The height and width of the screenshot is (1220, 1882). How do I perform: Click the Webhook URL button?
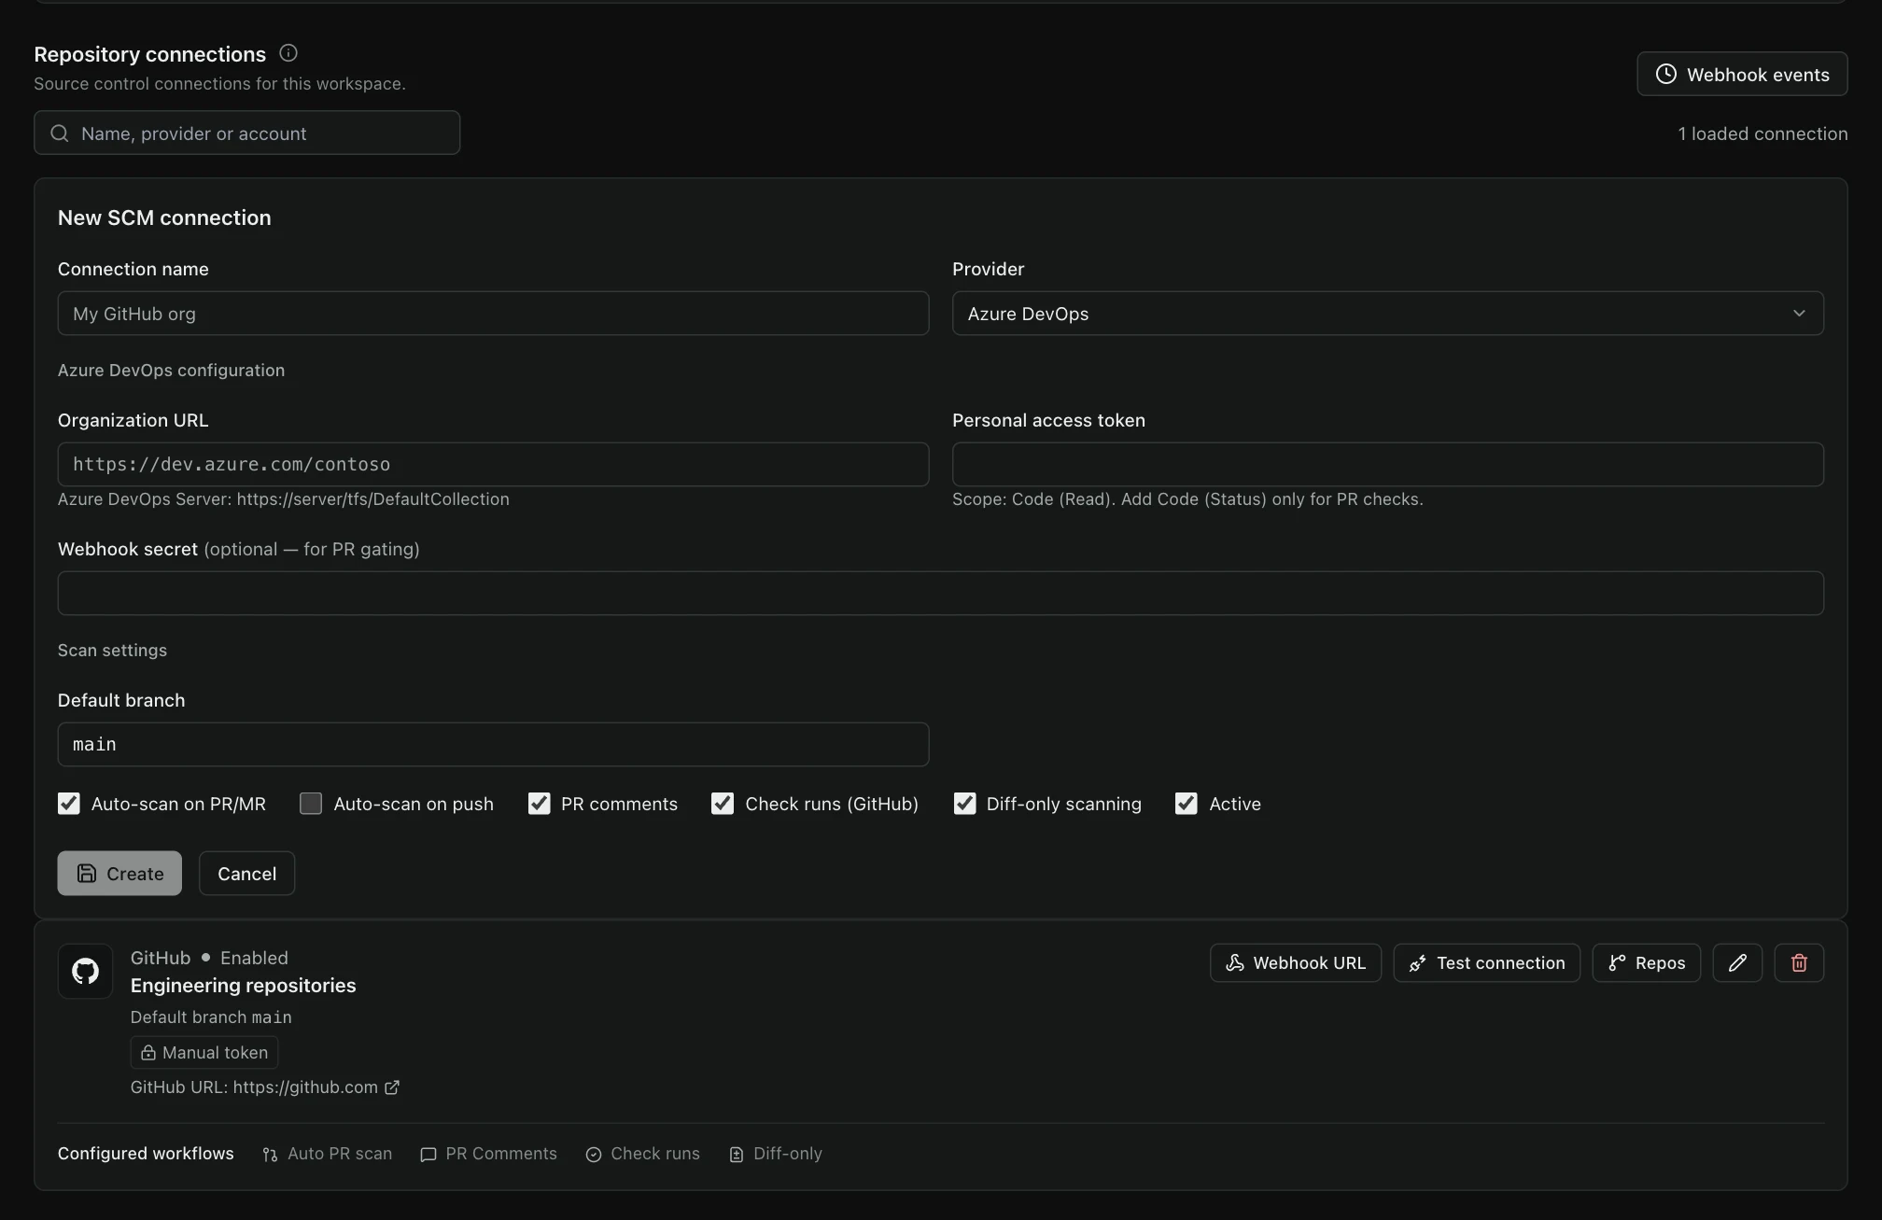coord(1296,963)
